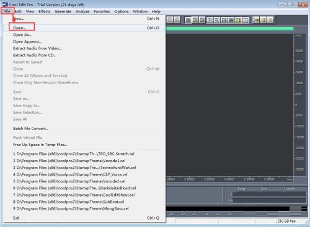Image resolution: width=310 pixels, height=227 pixels.
Task: Choose New... from the File menu
Action: click(84, 19)
